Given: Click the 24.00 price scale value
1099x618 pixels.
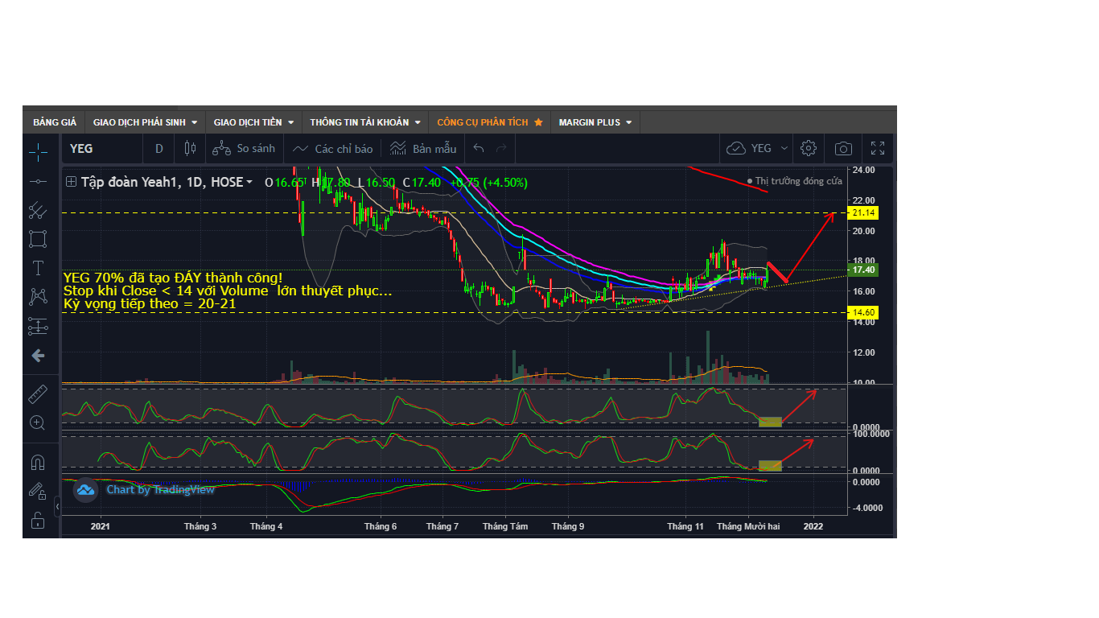Looking at the screenshot, I should point(864,170).
